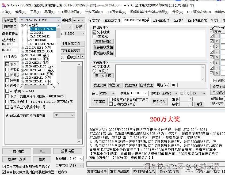The width and height of the screenshot is (225, 175).
Task: Click the 保存接收数据 button
Action: coord(103,47)
